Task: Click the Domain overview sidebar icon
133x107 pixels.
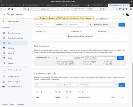Action: click(x=4, y=33)
